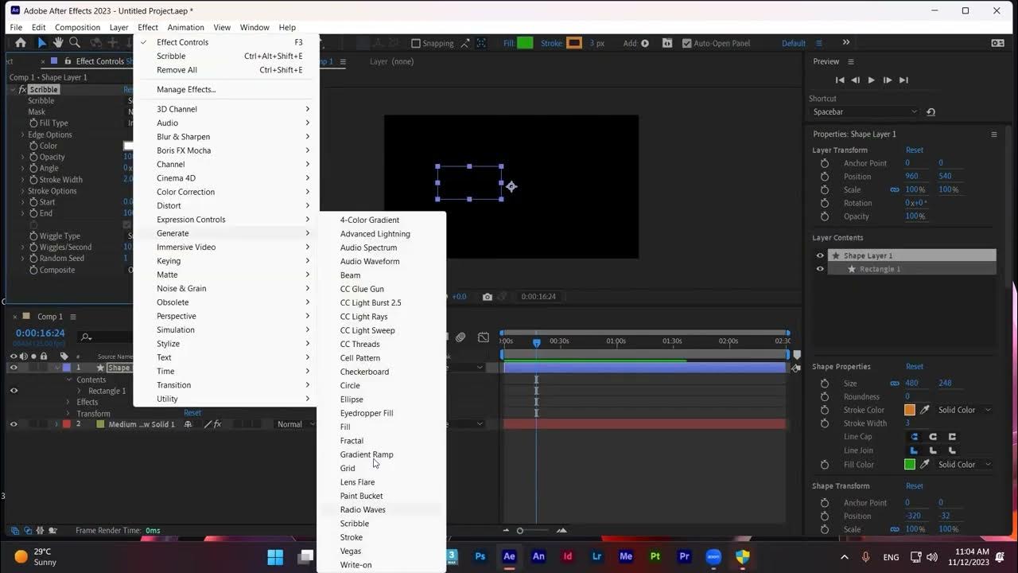
Task: Click the Home icon in the toolbar
Action: 21,43
